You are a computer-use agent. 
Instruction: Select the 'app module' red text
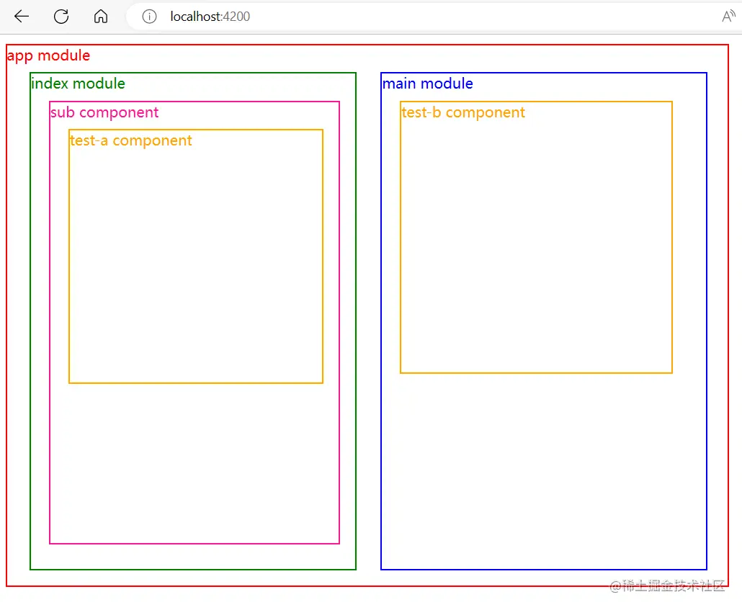[x=48, y=56]
